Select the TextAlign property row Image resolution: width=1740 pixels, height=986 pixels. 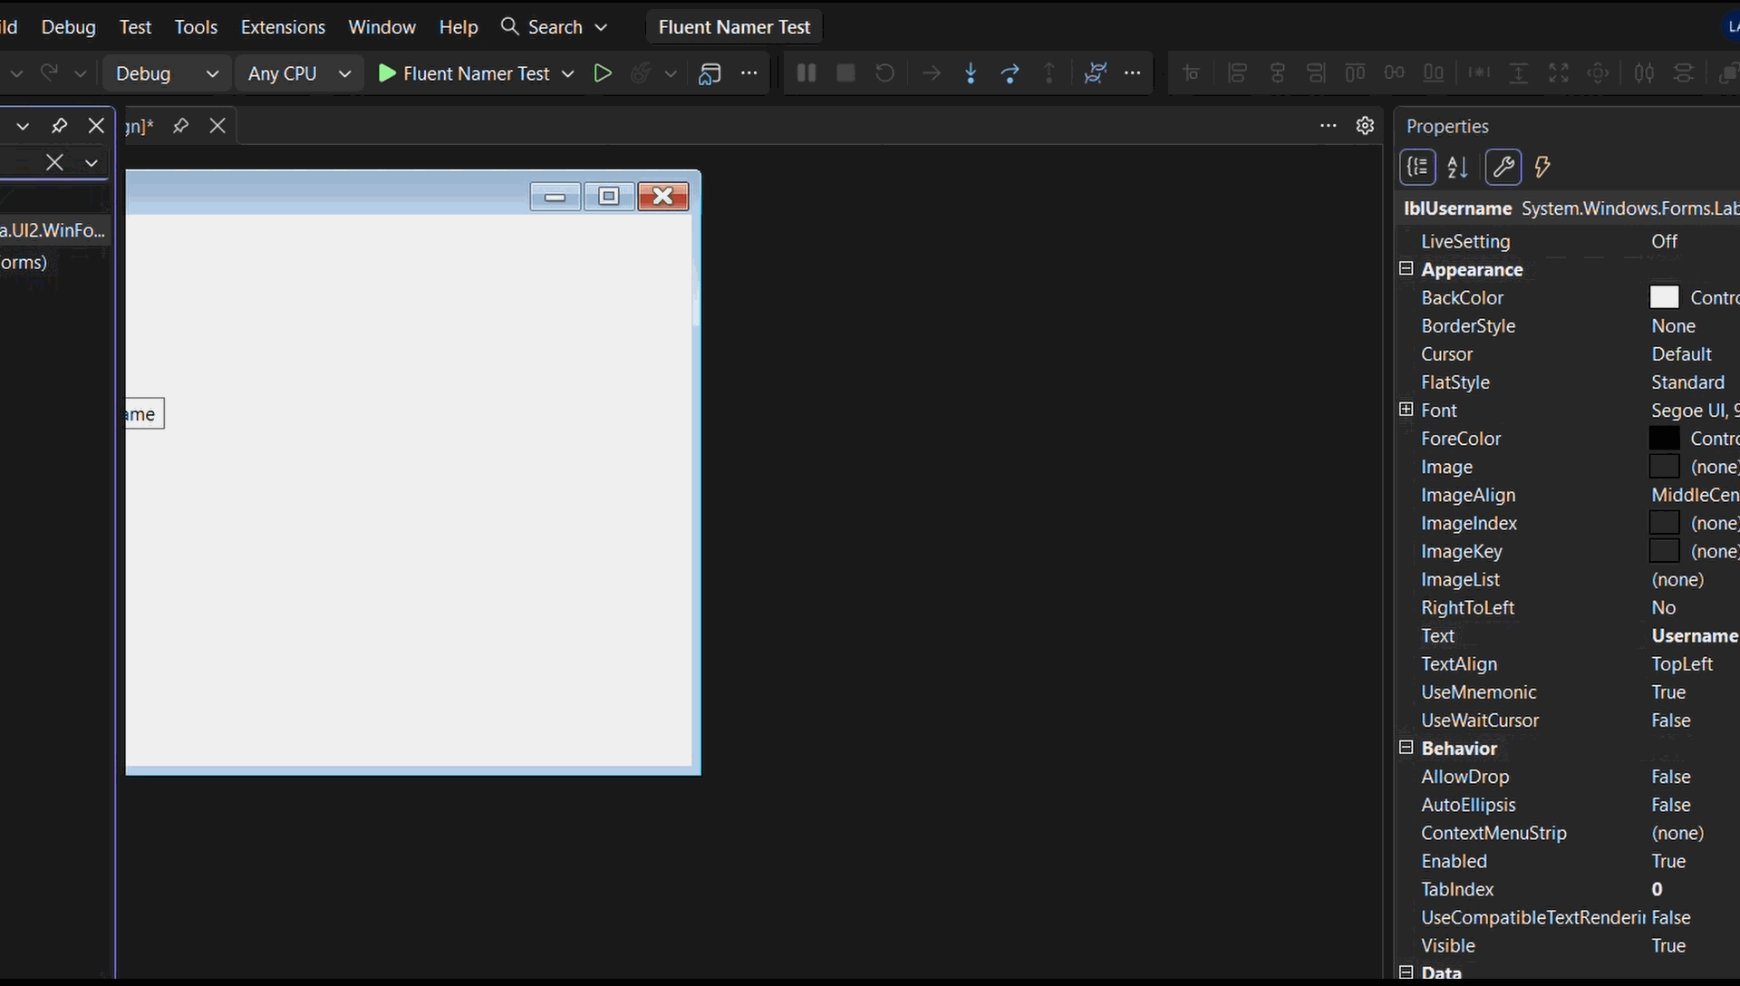(x=1570, y=663)
